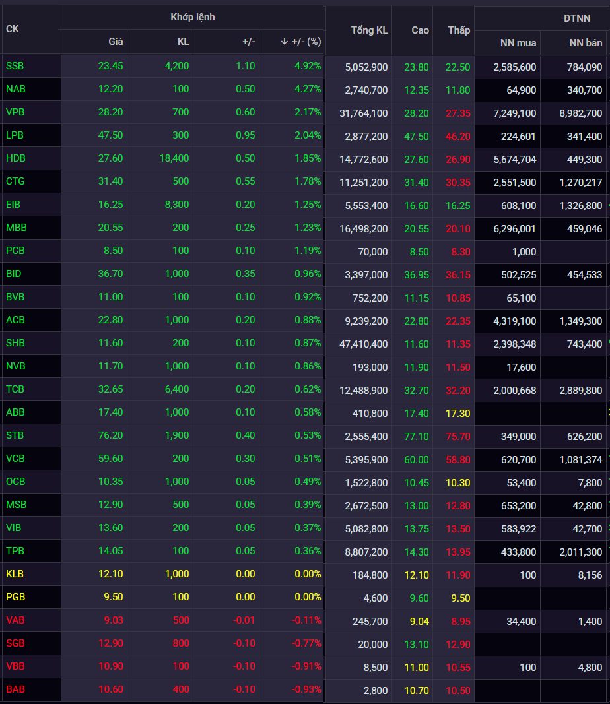This screenshot has height=704, width=610.
Task: Select the LPB stock ticker
Action: point(15,135)
